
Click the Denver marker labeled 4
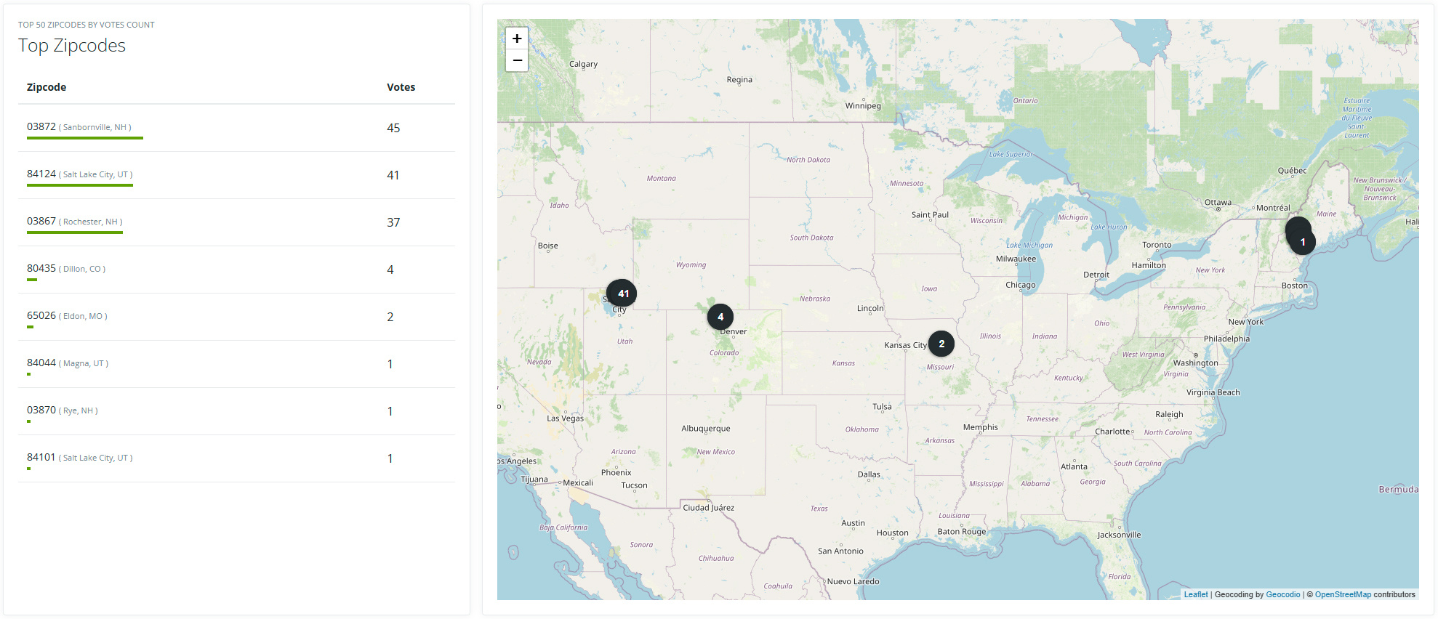[x=720, y=317]
